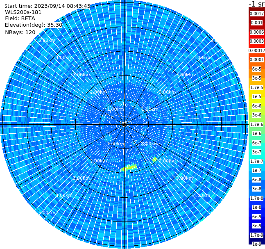Viewport: 265px width, 249px height.
Task: Select the 3e-6 color bar label
Action: 257,115
